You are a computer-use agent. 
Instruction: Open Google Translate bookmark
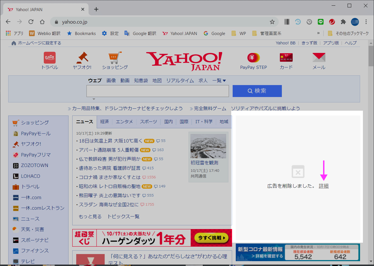pyautogui.click(x=140, y=33)
